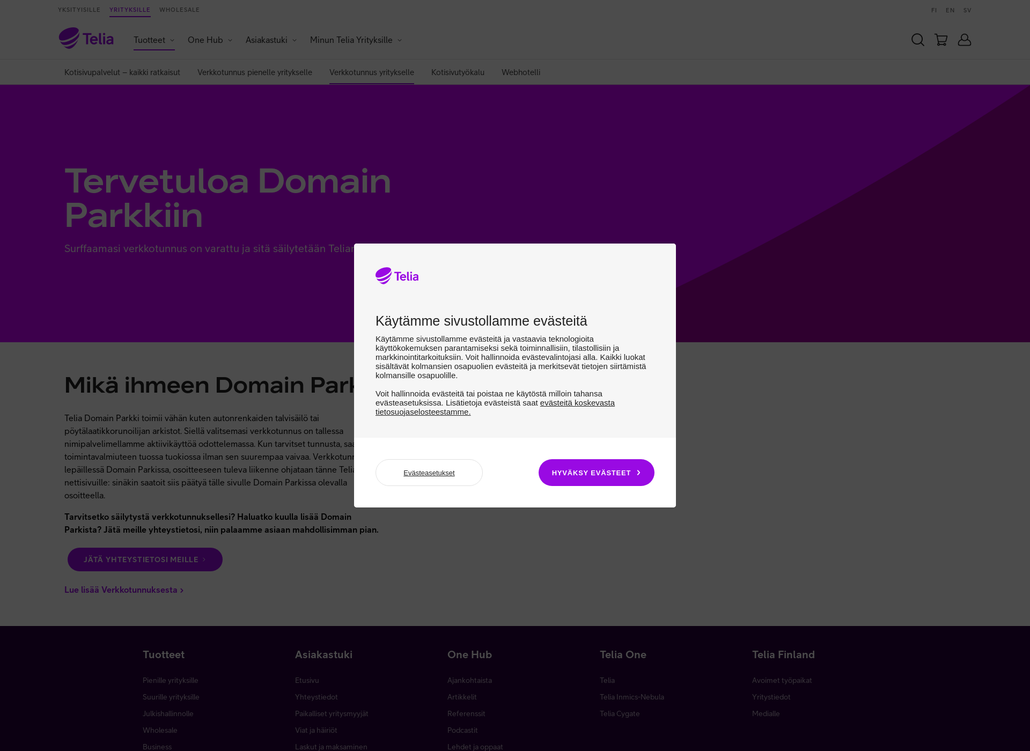Click the user account icon
Image resolution: width=1030 pixels, height=751 pixels.
click(965, 39)
